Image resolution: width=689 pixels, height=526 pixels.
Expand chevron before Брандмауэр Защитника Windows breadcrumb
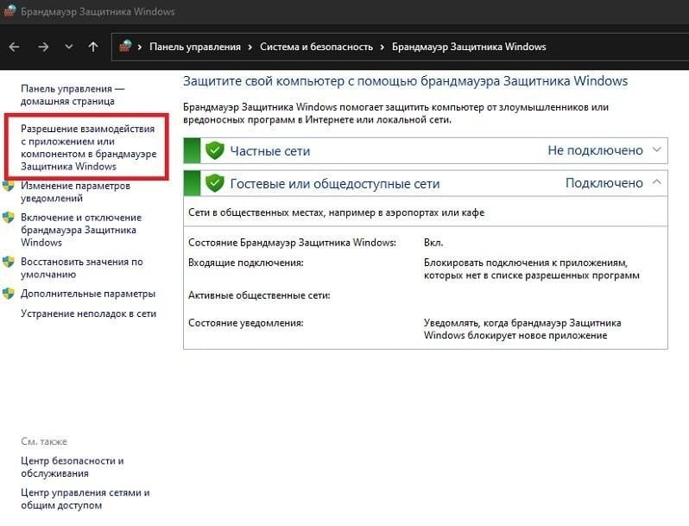pyautogui.click(x=382, y=47)
